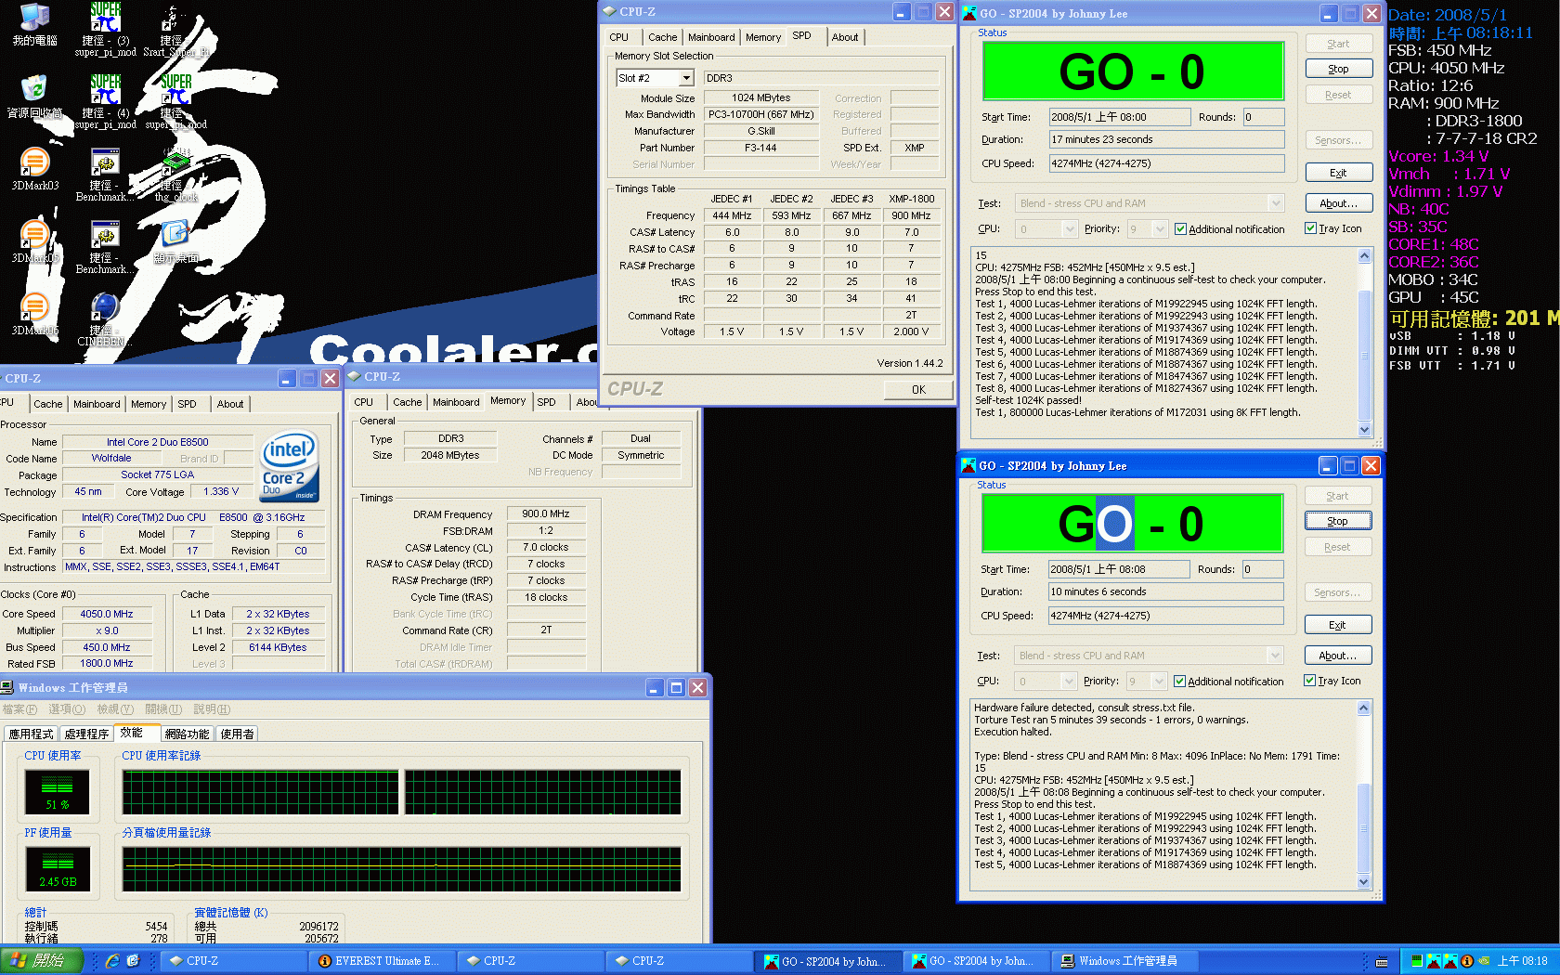Viewport: 1560px width, 975px height.
Task: Click the Core Speed '4050.0 MHz' value
Action: [107, 614]
